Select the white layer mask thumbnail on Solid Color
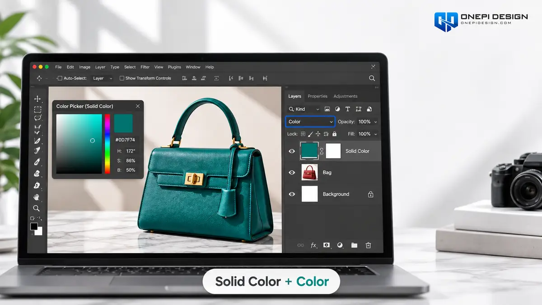542x305 pixels. tap(333, 151)
